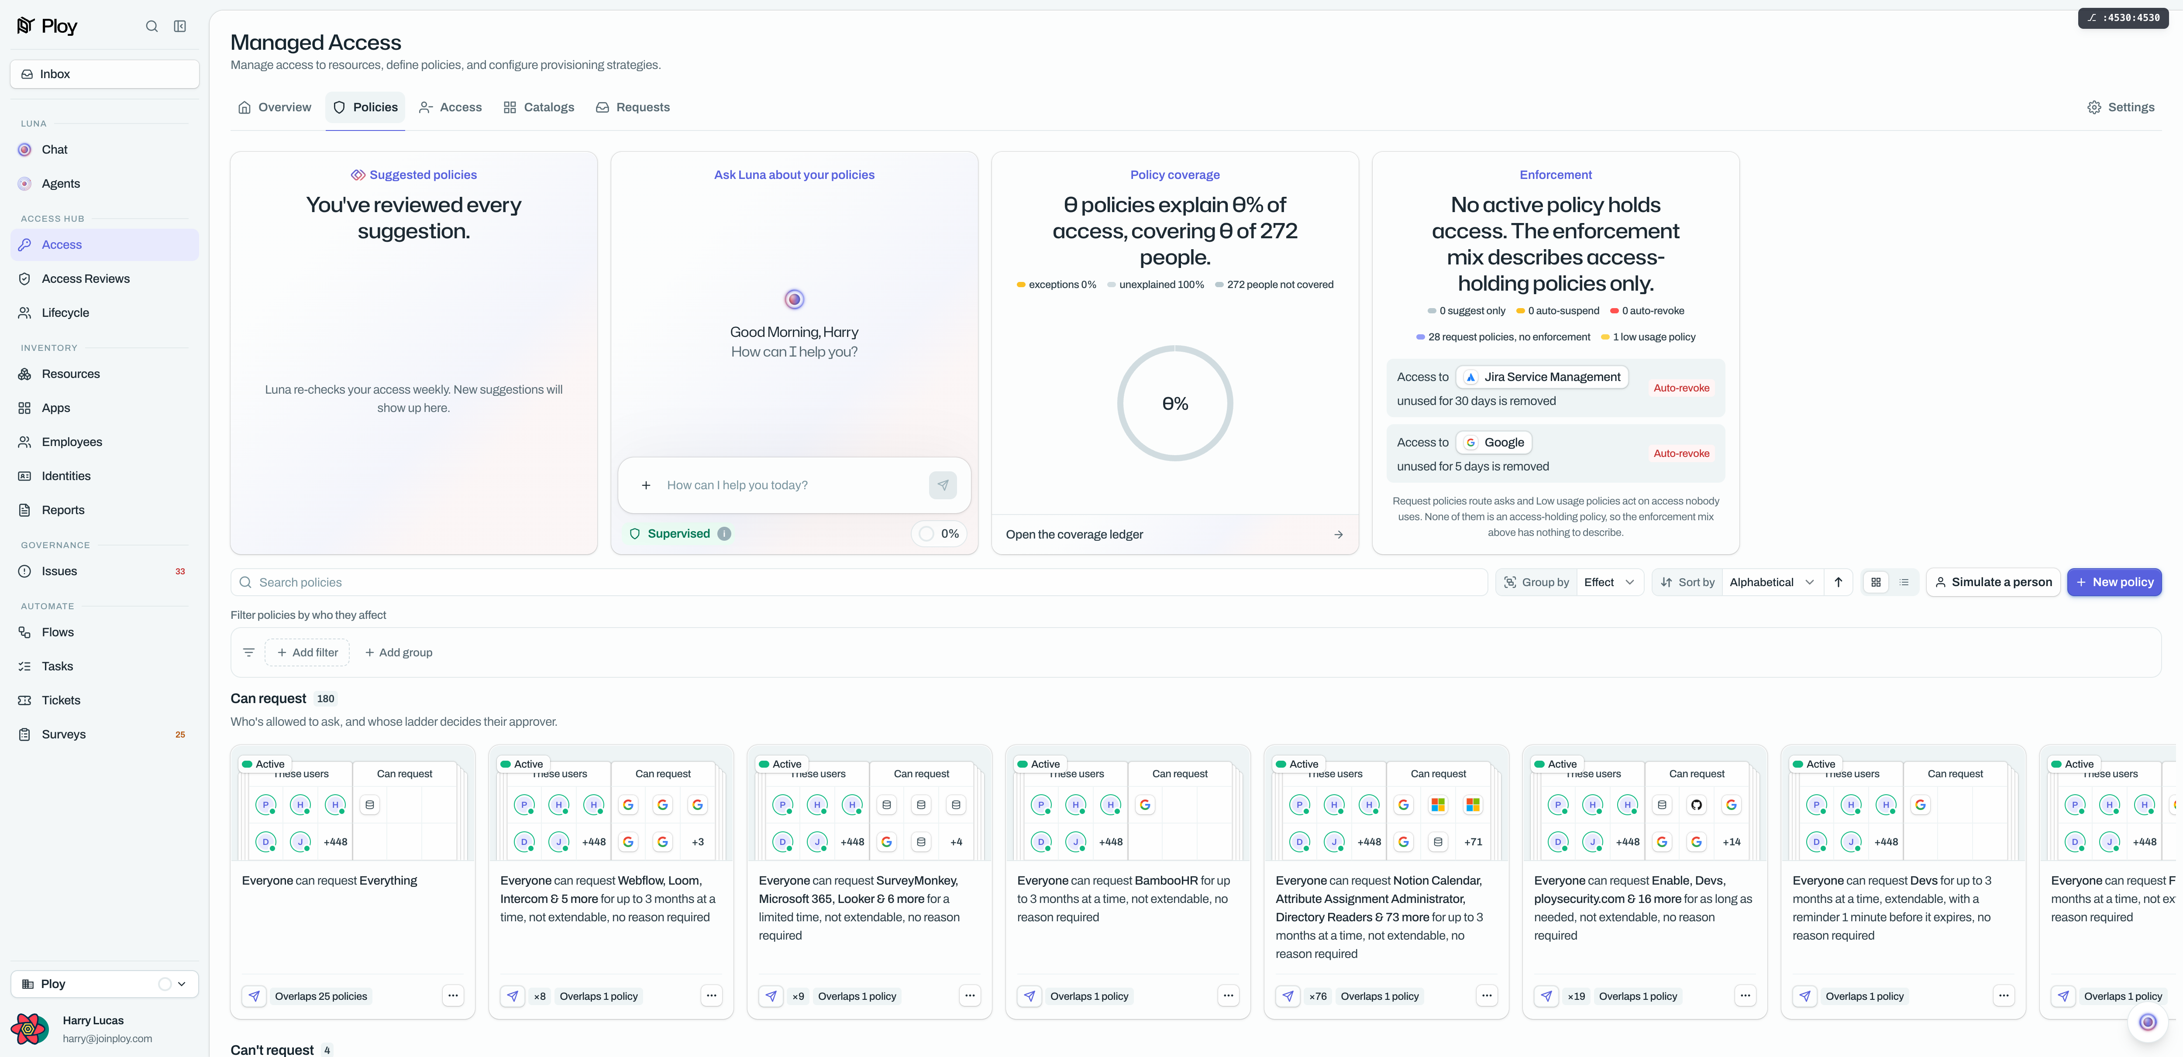Image resolution: width=2183 pixels, height=1057 pixels.
Task: Open the Inbox button
Action: pyautogui.click(x=104, y=75)
